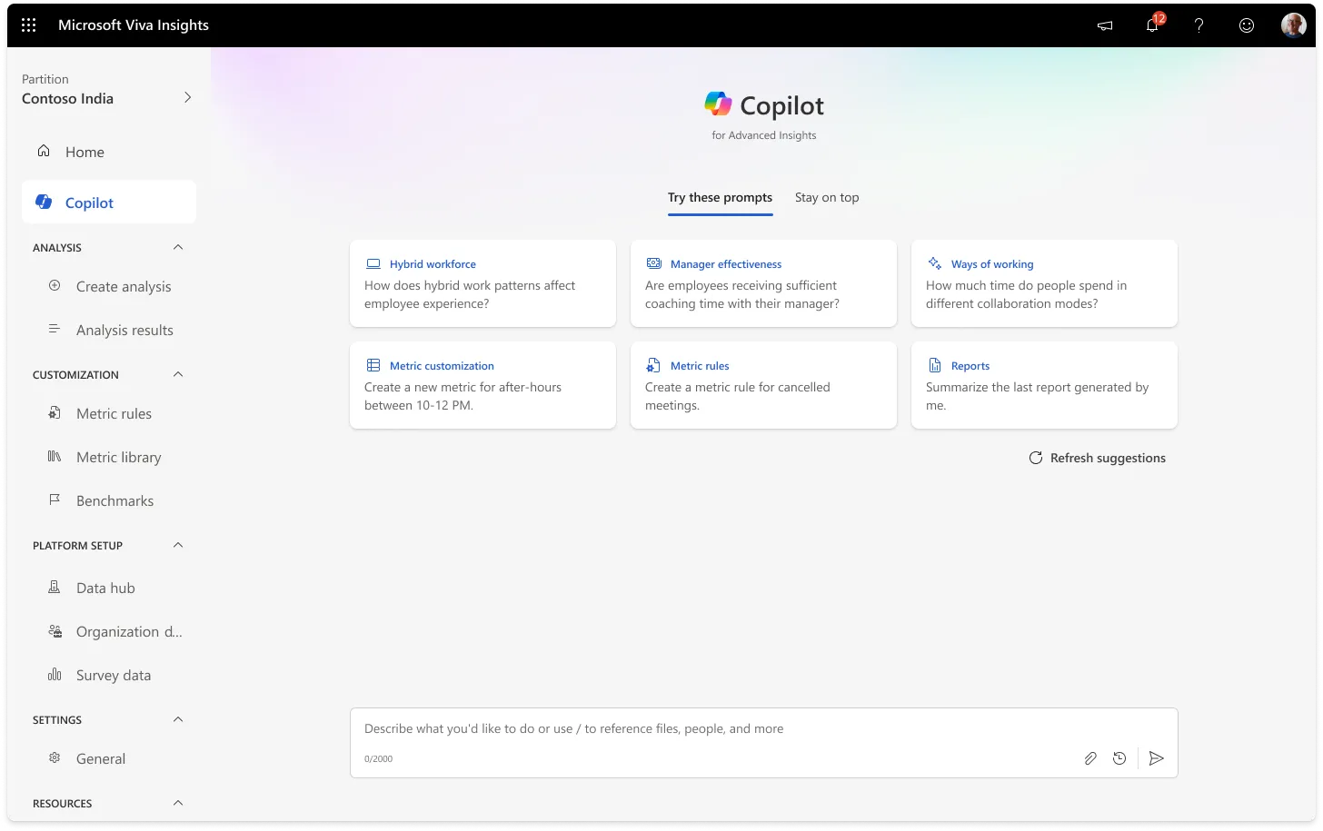Collapse the Platform Setup section

point(178,545)
